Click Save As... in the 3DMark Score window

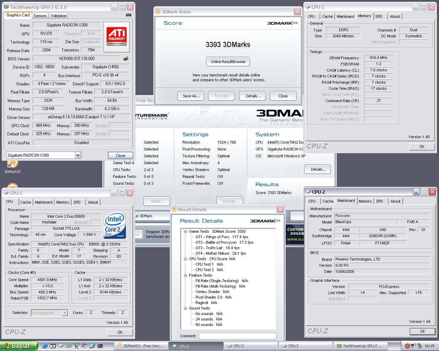[191, 96]
